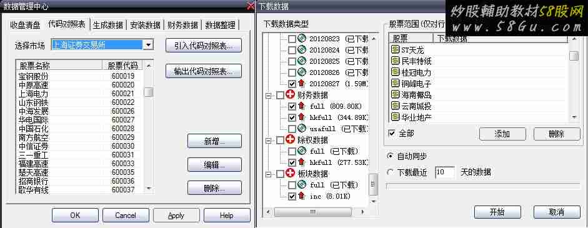
Task: Click the OK button
Action: coord(76,216)
